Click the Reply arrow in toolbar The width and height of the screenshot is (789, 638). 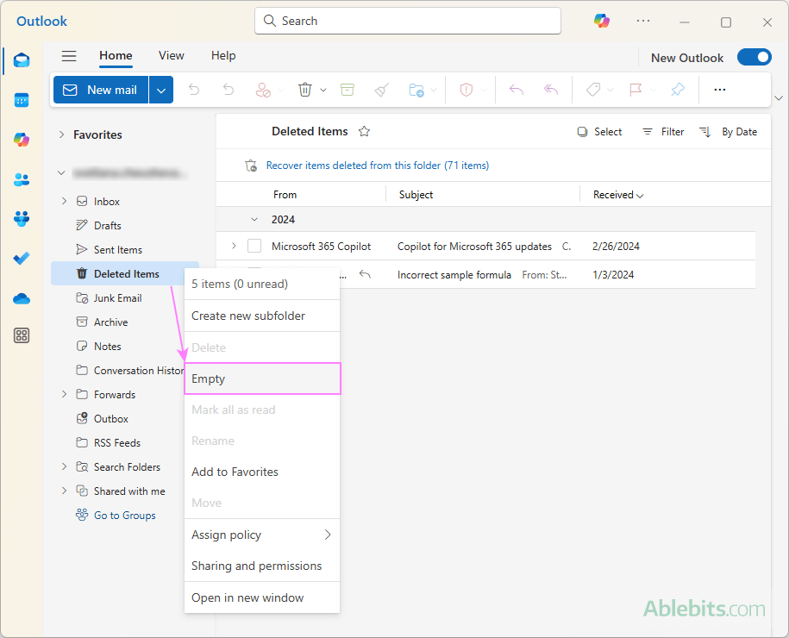click(517, 90)
